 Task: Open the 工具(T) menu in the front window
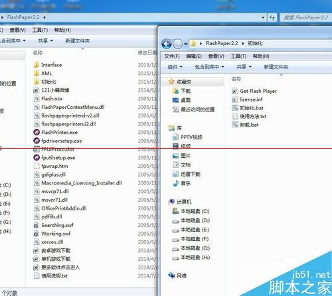[238, 56]
